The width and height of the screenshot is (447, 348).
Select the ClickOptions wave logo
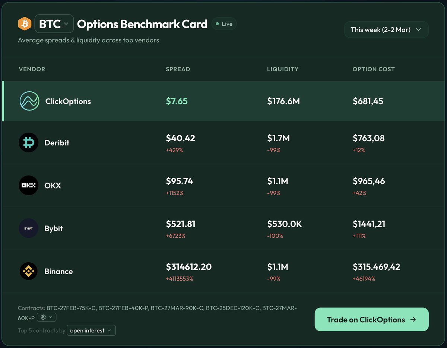click(x=28, y=101)
